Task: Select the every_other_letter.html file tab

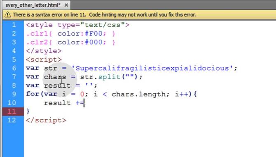Action: [x=33, y=5]
